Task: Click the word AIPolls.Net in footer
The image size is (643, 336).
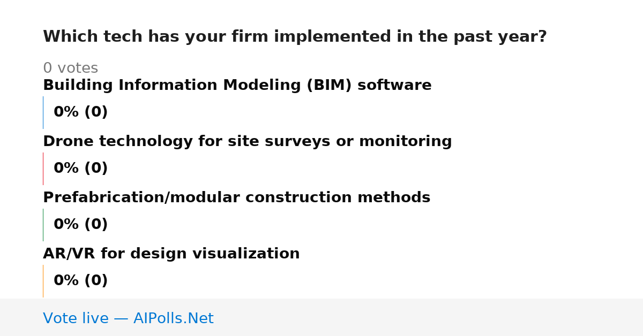Action: coord(174,319)
